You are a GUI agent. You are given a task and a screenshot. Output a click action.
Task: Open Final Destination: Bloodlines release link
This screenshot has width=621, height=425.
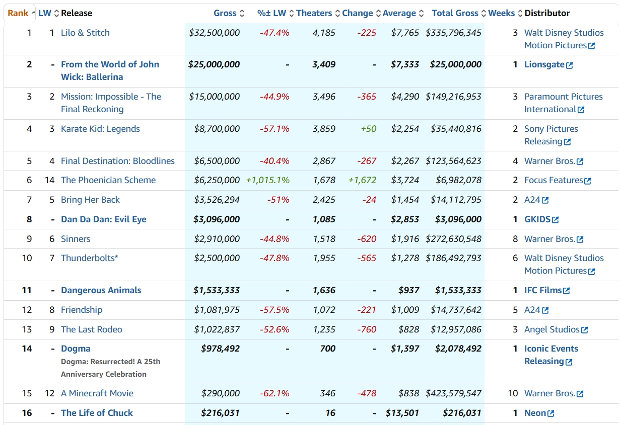click(x=118, y=161)
